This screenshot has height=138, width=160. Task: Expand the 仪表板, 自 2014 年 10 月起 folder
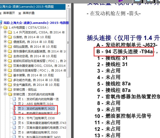(x=5, y=37)
